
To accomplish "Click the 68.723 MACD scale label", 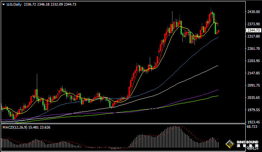I will coord(252,127).
